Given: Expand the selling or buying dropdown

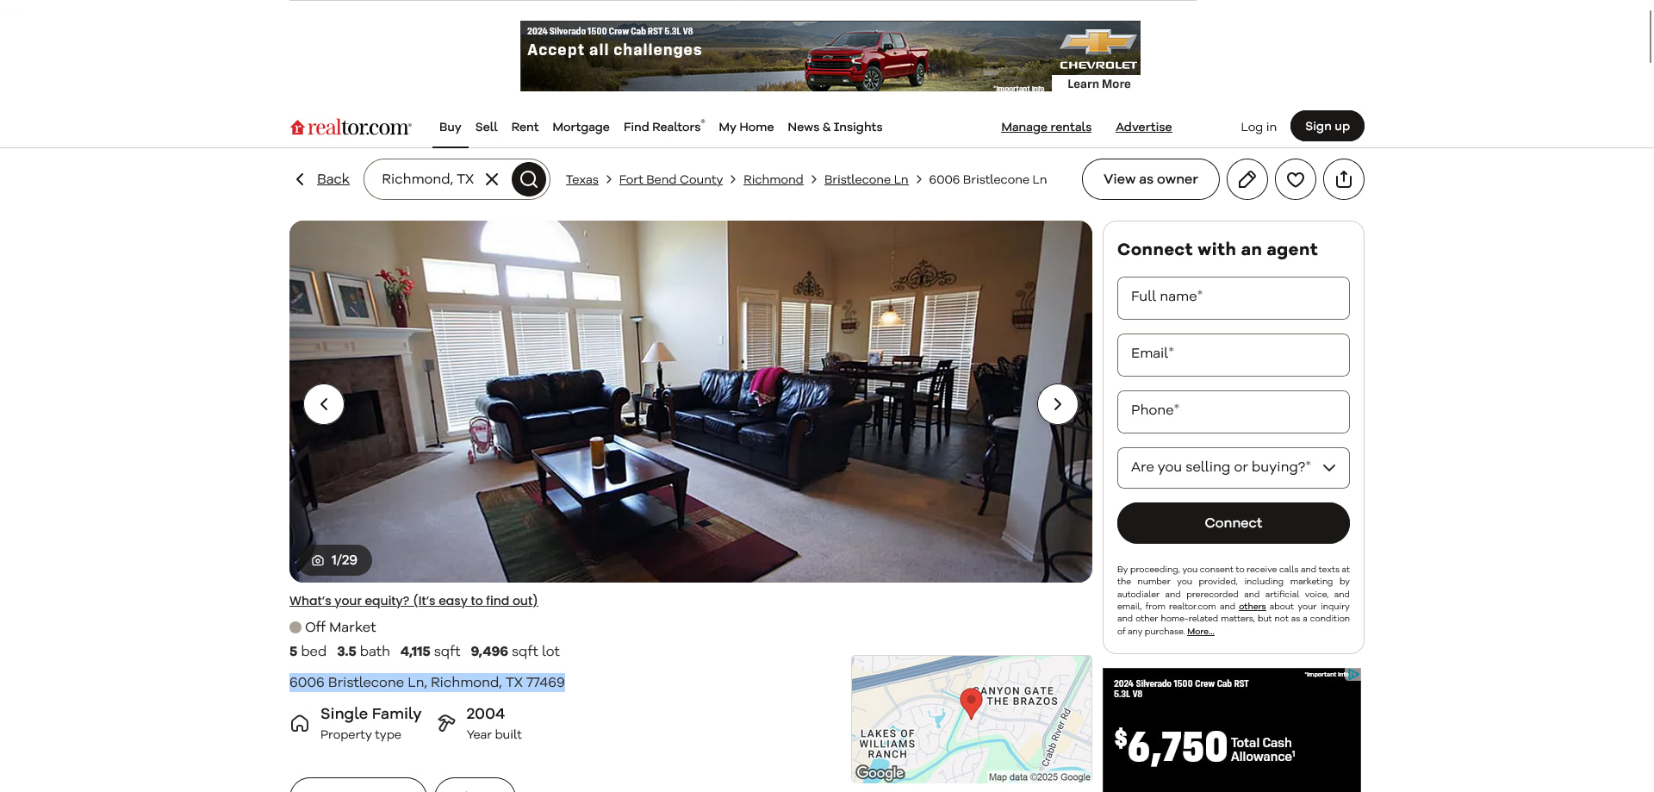Looking at the screenshot, I should pos(1233,468).
